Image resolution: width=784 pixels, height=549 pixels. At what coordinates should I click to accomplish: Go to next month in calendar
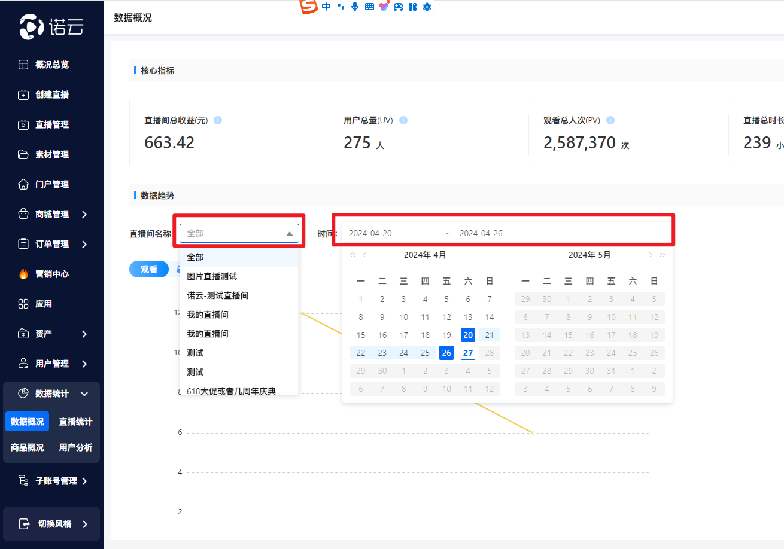click(x=650, y=255)
